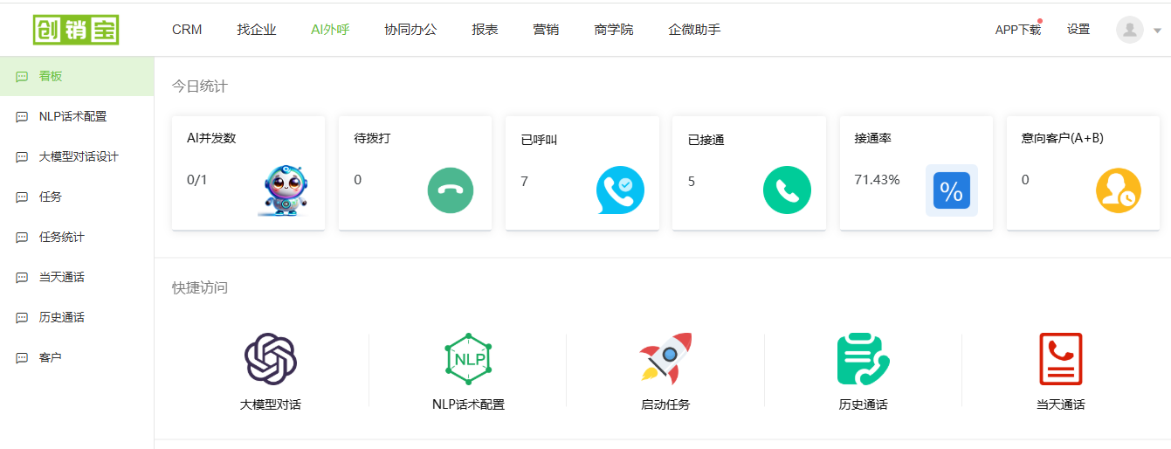The width and height of the screenshot is (1171, 449).
Task: Click the sidebar chat icon beside 历史通话
Action: pyautogui.click(x=22, y=318)
